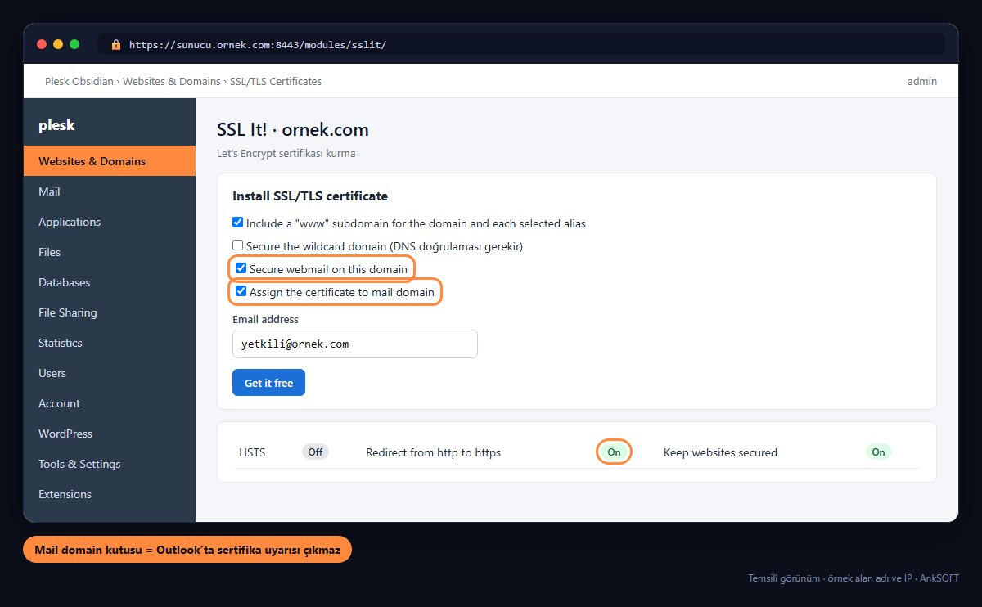Enable Secure the wildcard domain checkbox
Image resolution: width=982 pixels, height=607 pixels.
(238, 245)
